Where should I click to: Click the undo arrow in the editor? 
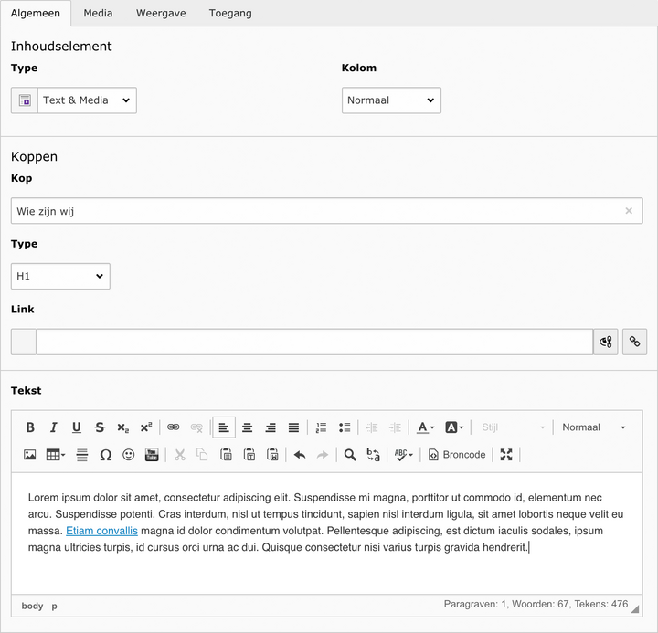click(299, 455)
